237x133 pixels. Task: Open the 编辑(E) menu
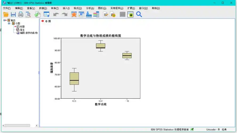[19, 8]
